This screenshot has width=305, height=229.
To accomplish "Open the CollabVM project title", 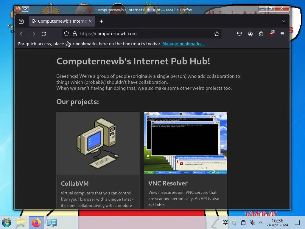I will tap(75, 183).
